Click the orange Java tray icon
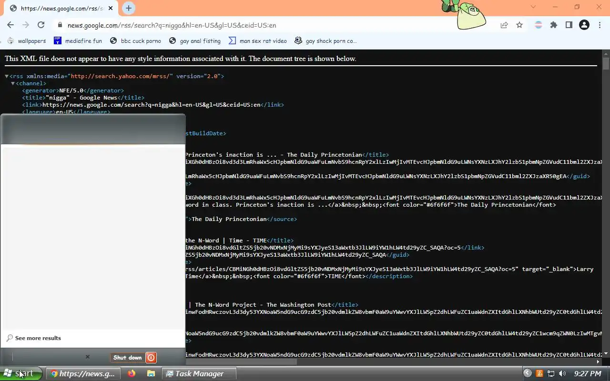 click(x=539, y=374)
